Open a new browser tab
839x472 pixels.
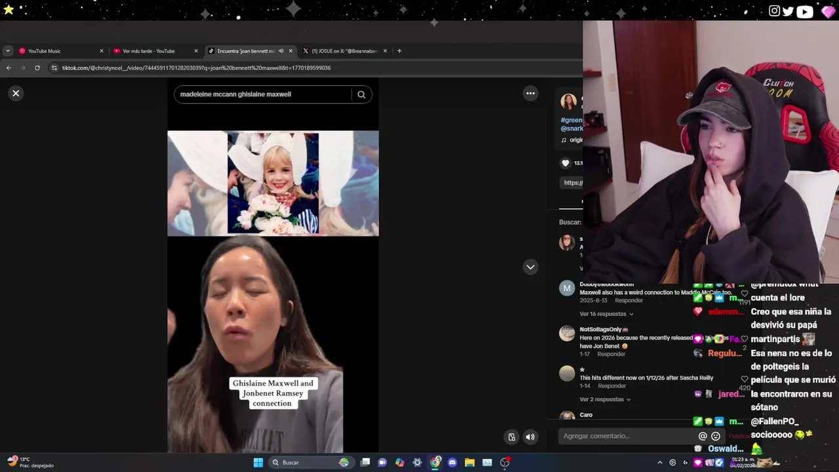[x=399, y=51]
